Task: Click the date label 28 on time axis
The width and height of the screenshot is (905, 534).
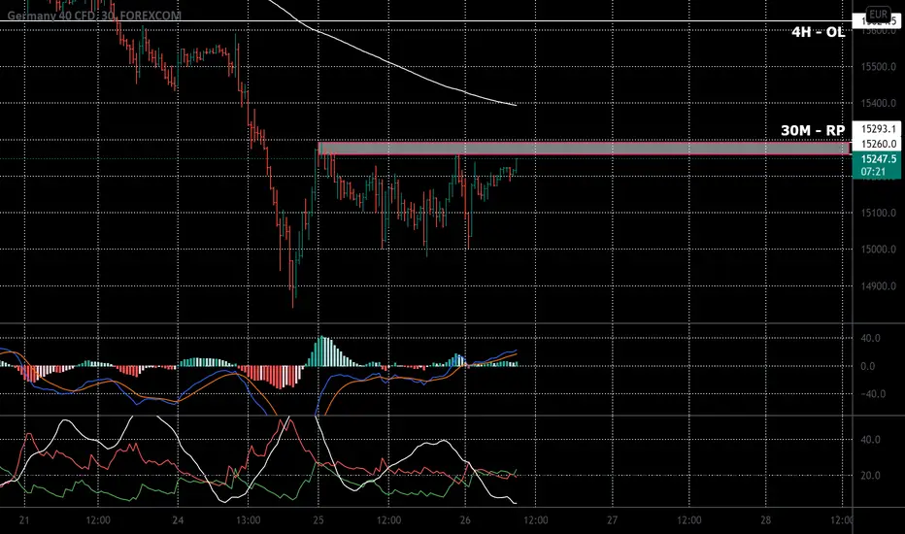Action: pos(765,520)
